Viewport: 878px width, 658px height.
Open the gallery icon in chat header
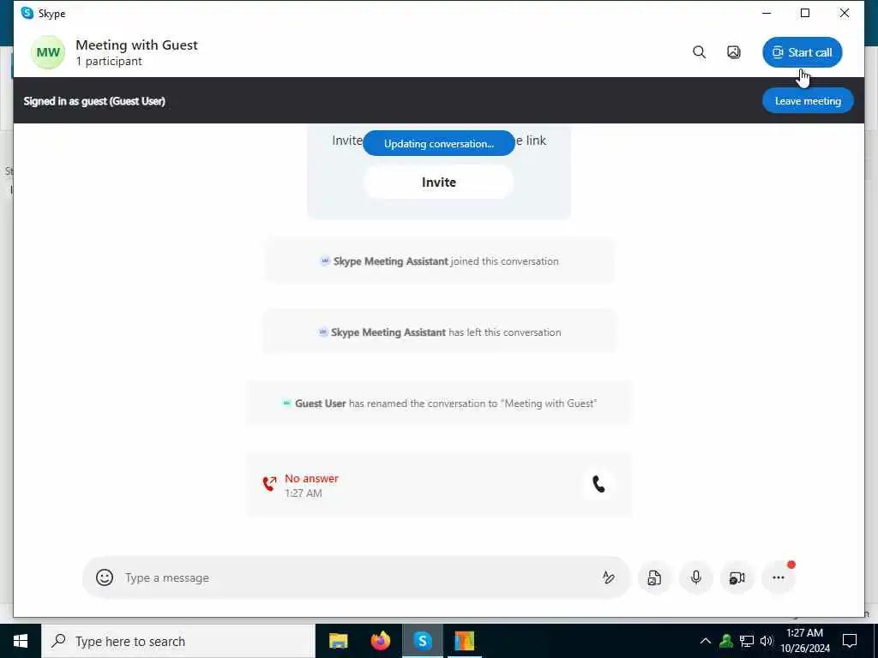[x=734, y=52]
